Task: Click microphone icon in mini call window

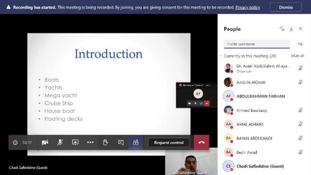Action: point(195,103)
